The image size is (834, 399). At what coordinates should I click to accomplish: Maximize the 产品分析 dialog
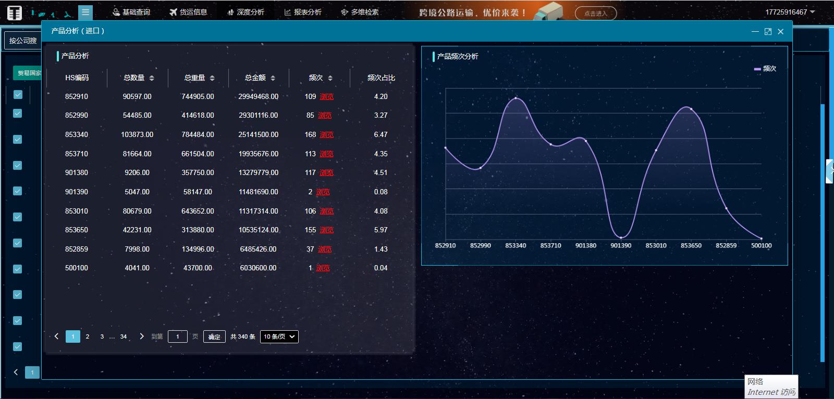(768, 31)
